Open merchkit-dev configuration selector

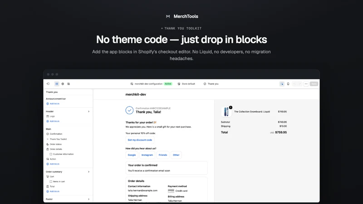tap(146, 84)
